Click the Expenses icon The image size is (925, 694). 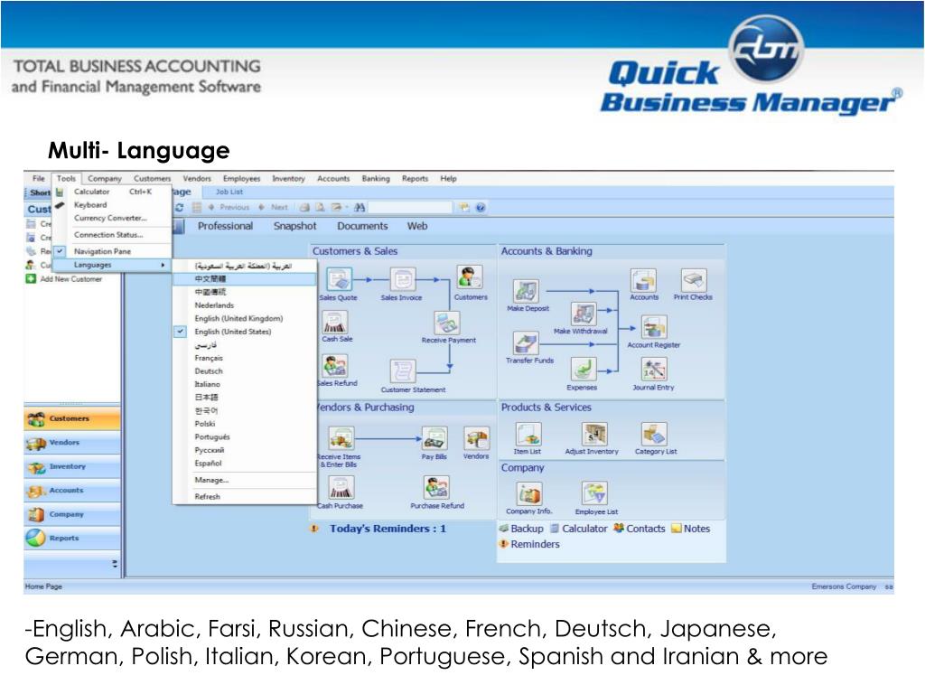point(584,370)
